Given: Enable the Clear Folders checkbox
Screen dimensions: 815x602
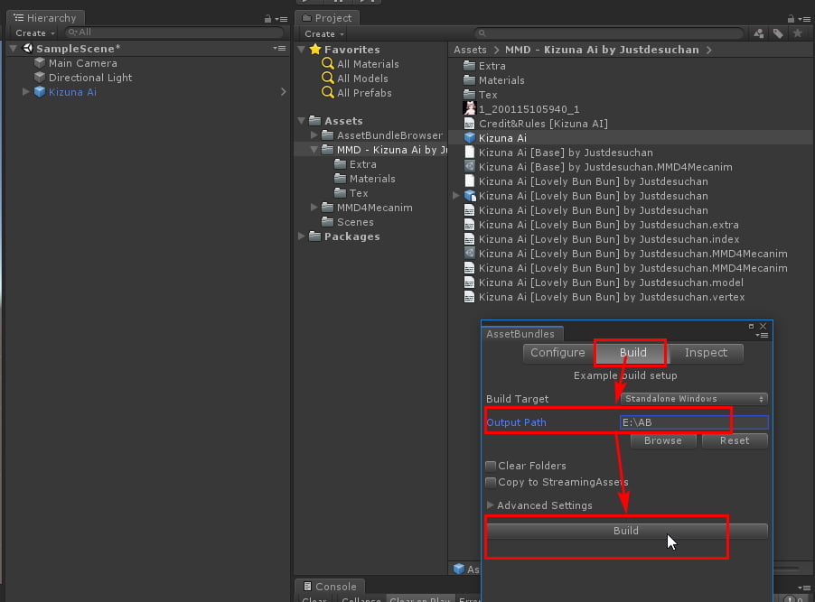Looking at the screenshot, I should click(x=490, y=467).
